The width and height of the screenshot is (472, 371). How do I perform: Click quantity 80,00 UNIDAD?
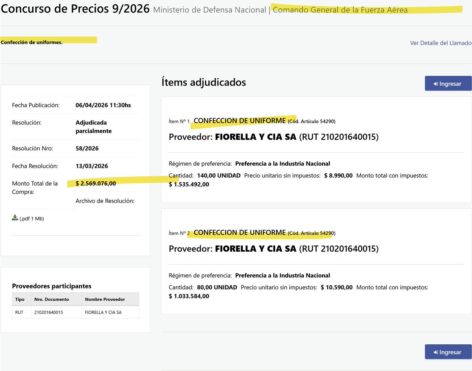[217, 287]
